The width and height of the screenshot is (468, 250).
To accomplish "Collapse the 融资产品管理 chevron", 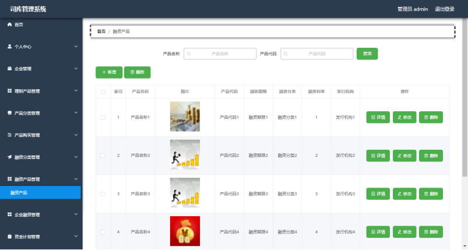I will (x=76, y=179).
